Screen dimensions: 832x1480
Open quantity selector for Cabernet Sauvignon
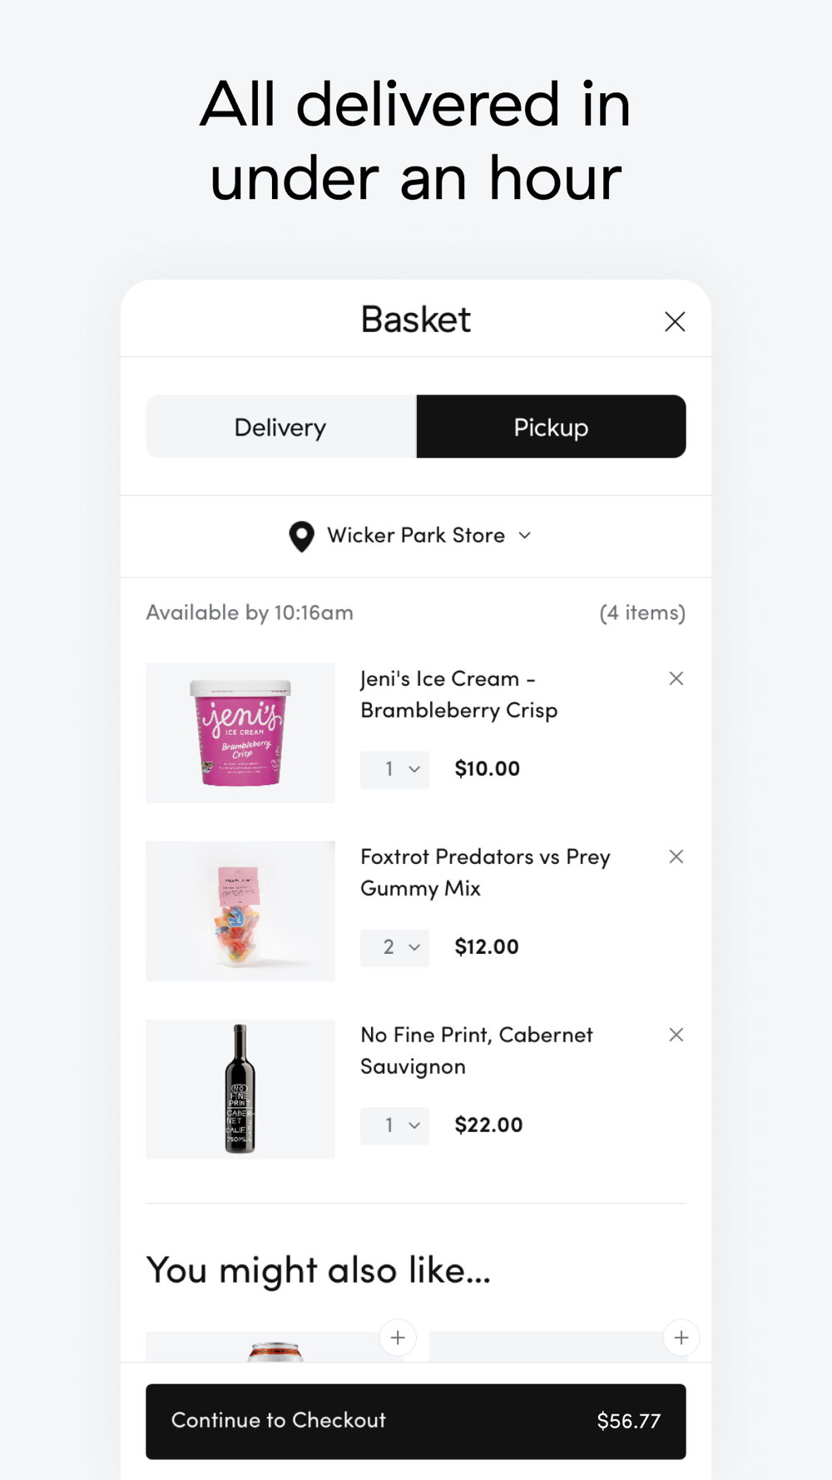pos(394,1125)
